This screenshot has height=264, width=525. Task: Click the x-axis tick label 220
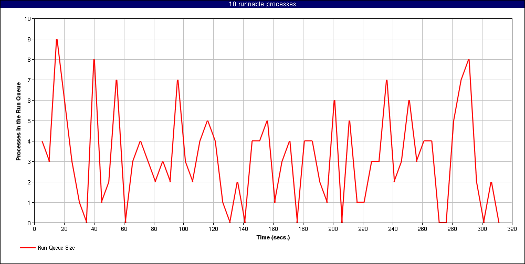tap(363, 229)
